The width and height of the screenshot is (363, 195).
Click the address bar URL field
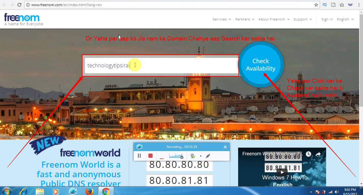[171, 5]
